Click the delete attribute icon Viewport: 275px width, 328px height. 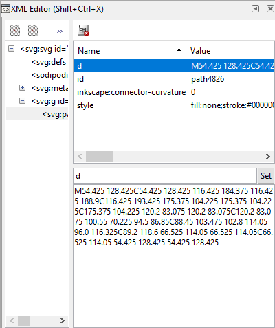point(83,30)
